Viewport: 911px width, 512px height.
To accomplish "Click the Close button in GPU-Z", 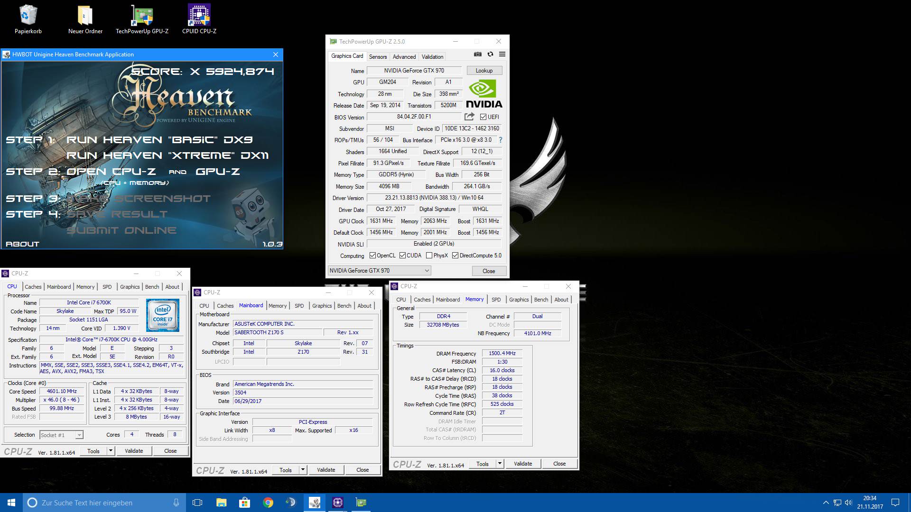I will point(489,271).
